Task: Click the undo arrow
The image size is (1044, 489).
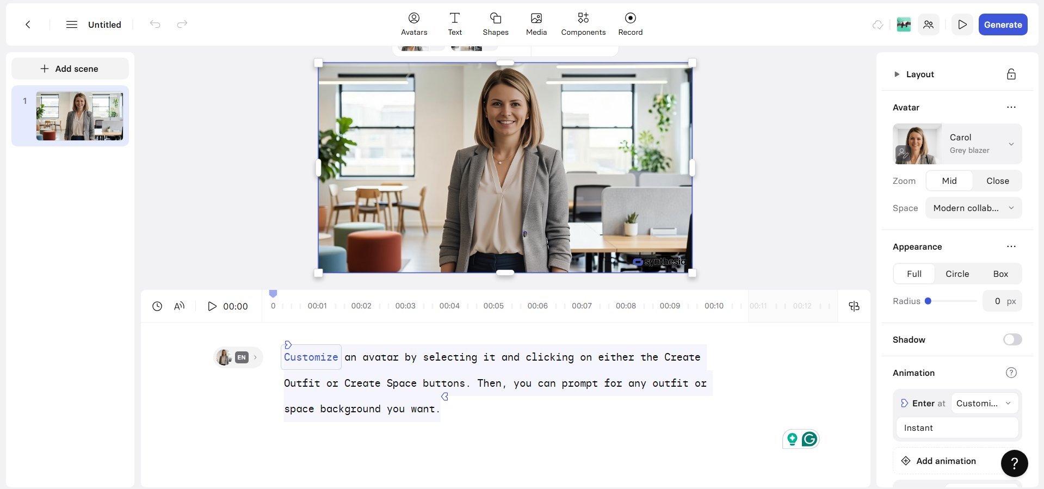Action: [x=155, y=24]
